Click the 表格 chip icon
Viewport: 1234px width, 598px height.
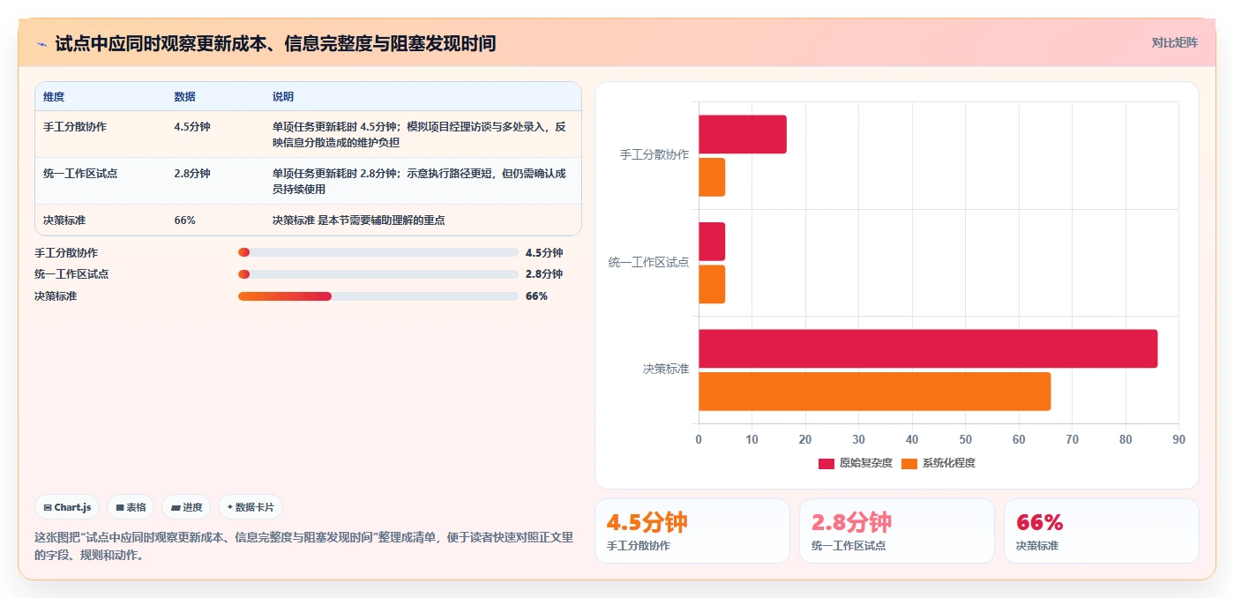pos(120,507)
